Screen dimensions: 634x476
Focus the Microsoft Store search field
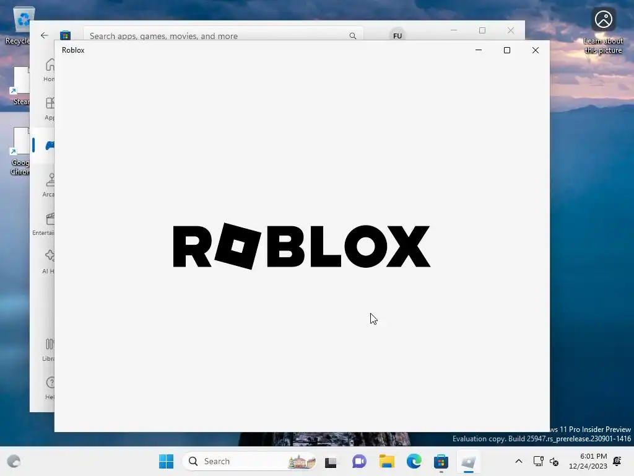pos(223,35)
